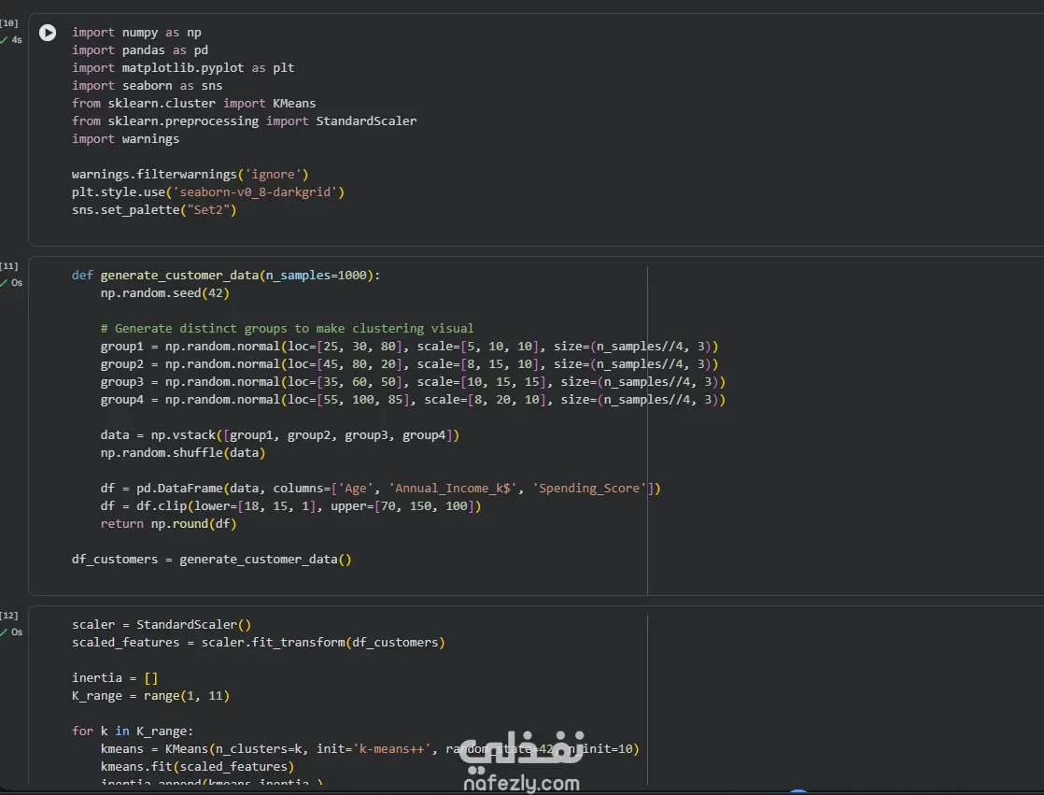1044x795 pixels.
Task: Click the group3 np.random.normal line
Action: 413,382
